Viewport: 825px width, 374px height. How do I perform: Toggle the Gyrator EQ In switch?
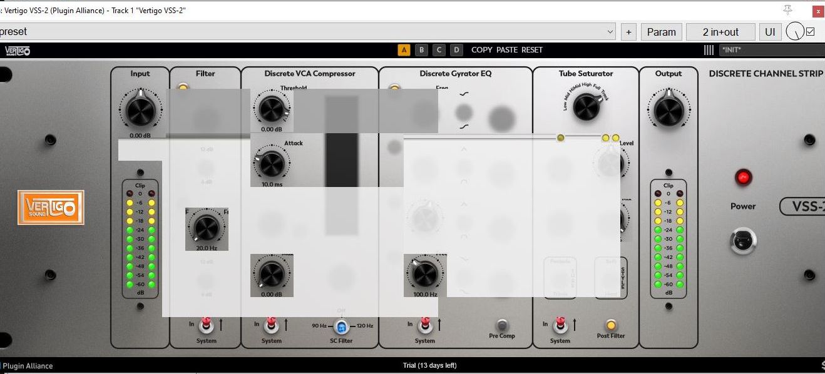click(x=424, y=325)
